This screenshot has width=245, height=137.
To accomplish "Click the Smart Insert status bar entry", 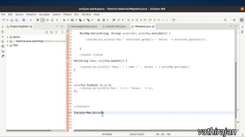I will click(x=137, y=134).
